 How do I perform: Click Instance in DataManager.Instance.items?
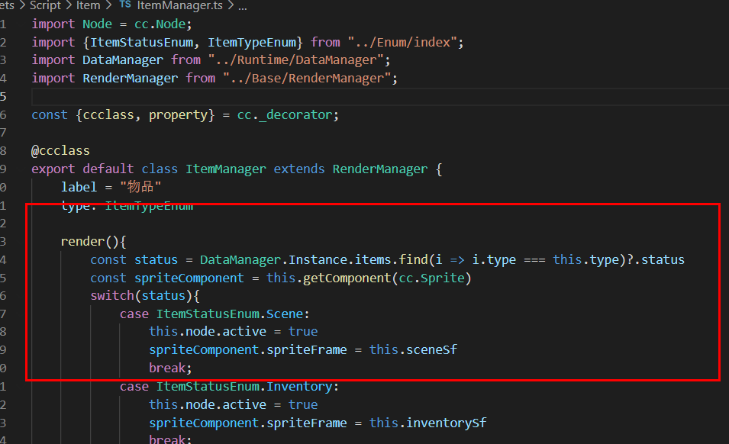(x=318, y=259)
